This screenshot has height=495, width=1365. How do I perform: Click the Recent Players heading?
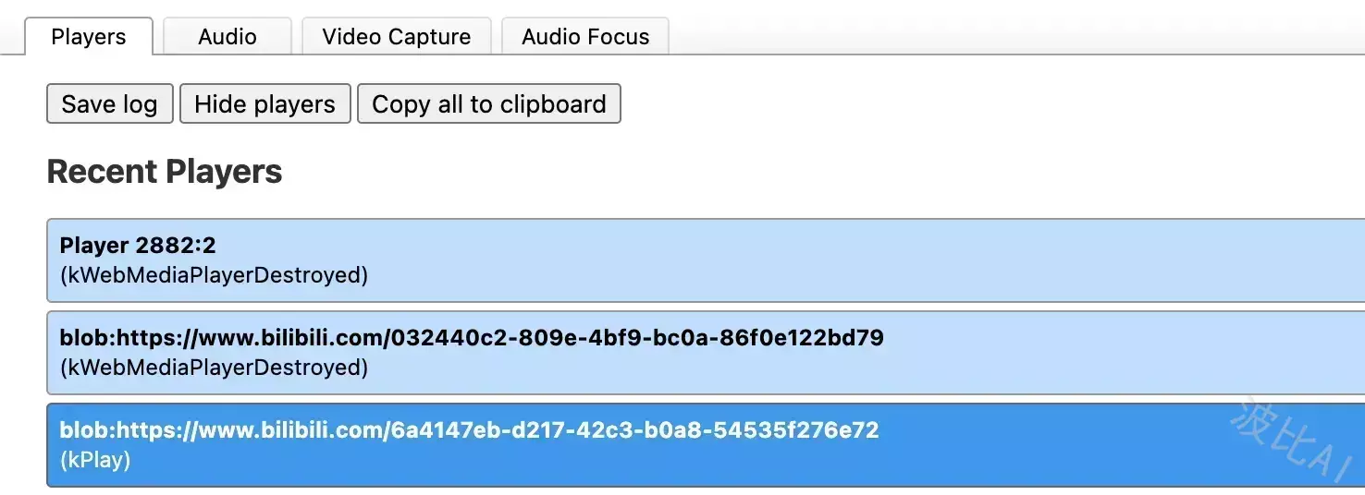(165, 172)
